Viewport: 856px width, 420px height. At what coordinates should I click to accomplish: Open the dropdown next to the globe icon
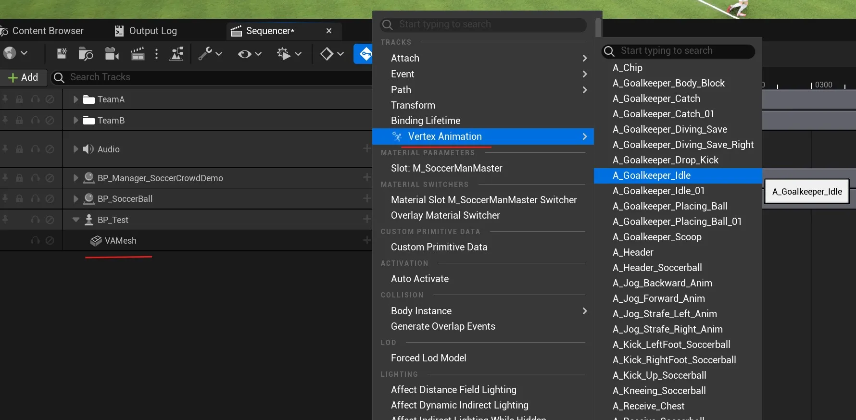coord(24,53)
